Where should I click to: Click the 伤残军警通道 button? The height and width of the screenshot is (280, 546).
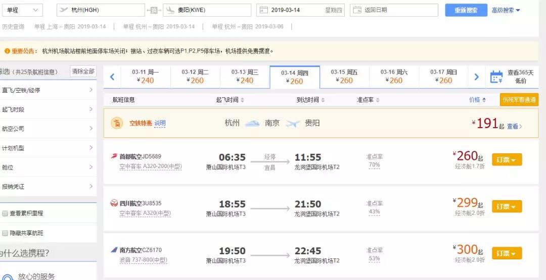(519, 100)
